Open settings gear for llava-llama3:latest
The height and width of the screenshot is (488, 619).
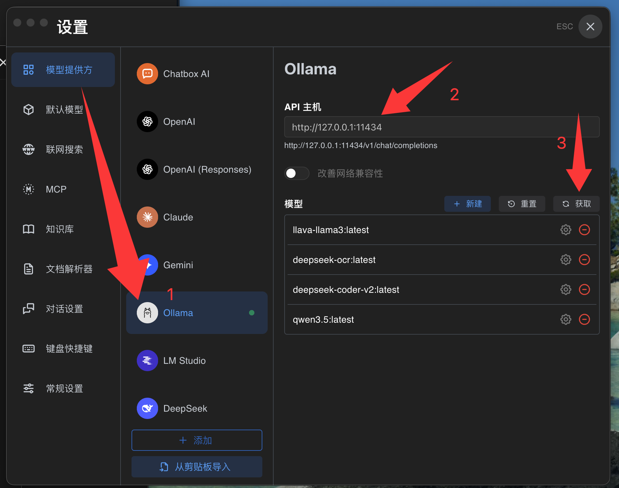tap(566, 230)
